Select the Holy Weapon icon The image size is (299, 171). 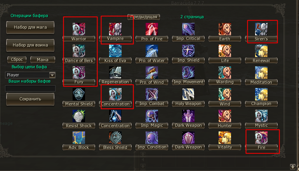click(x=188, y=94)
